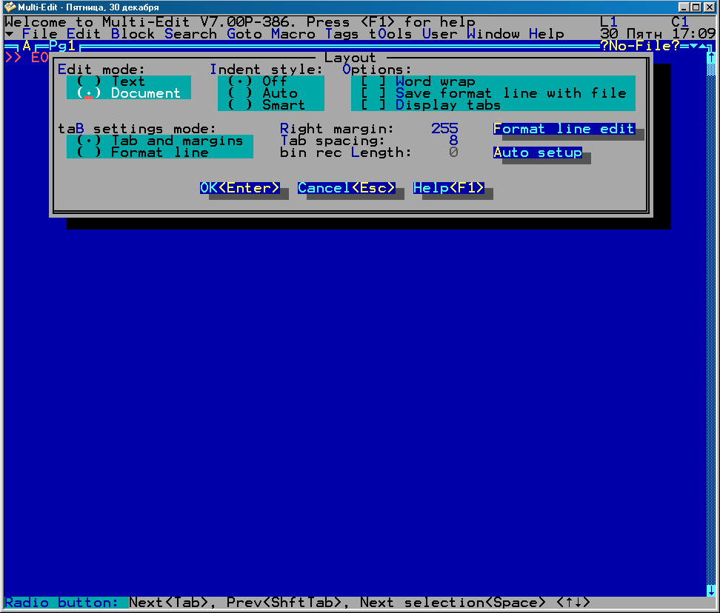720x613 pixels.
Task: Click the up arrow on window title frame
Action: click(x=702, y=46)
